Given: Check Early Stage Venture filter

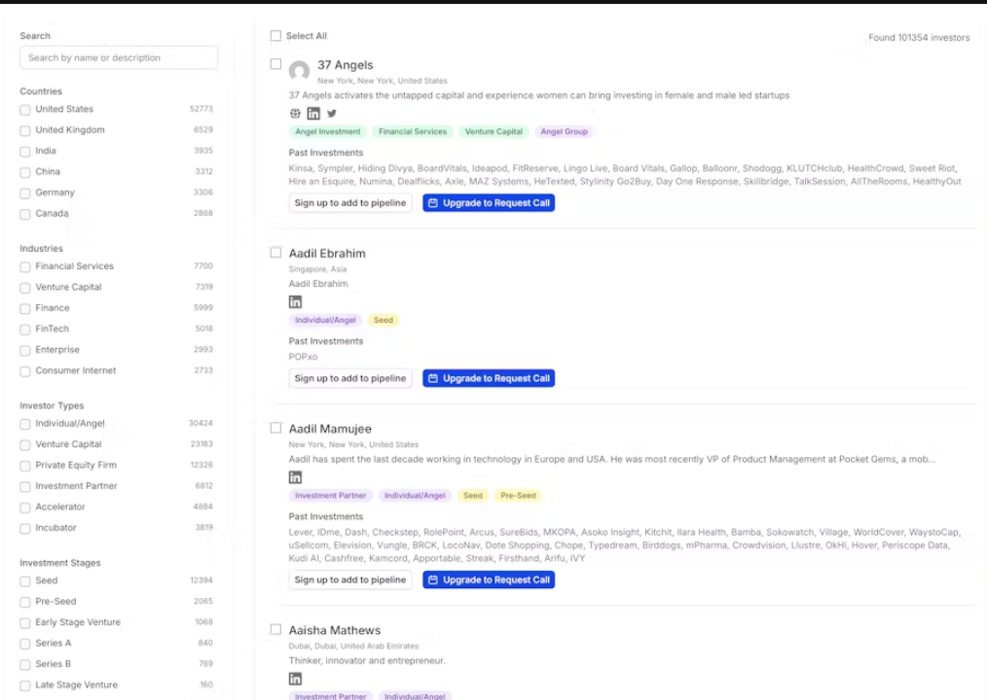Looking at the screenshot, I should 25,623.
